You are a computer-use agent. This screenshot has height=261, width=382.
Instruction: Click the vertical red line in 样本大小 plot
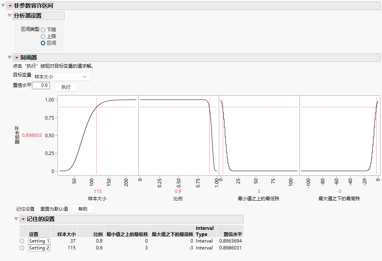point(96,136)
